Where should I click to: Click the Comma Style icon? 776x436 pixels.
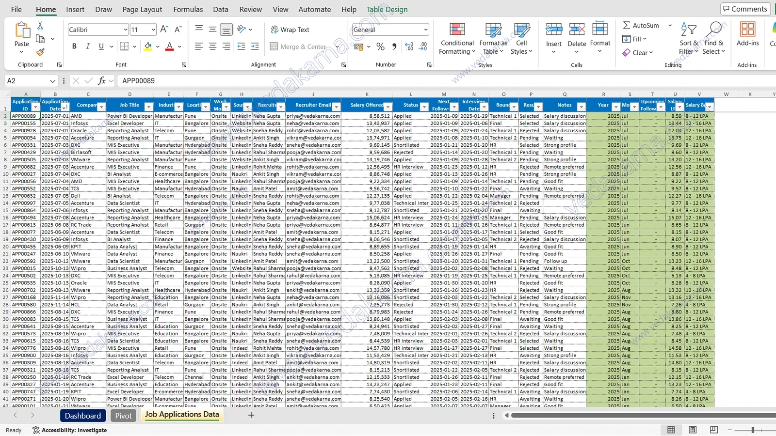coord(394,47)
